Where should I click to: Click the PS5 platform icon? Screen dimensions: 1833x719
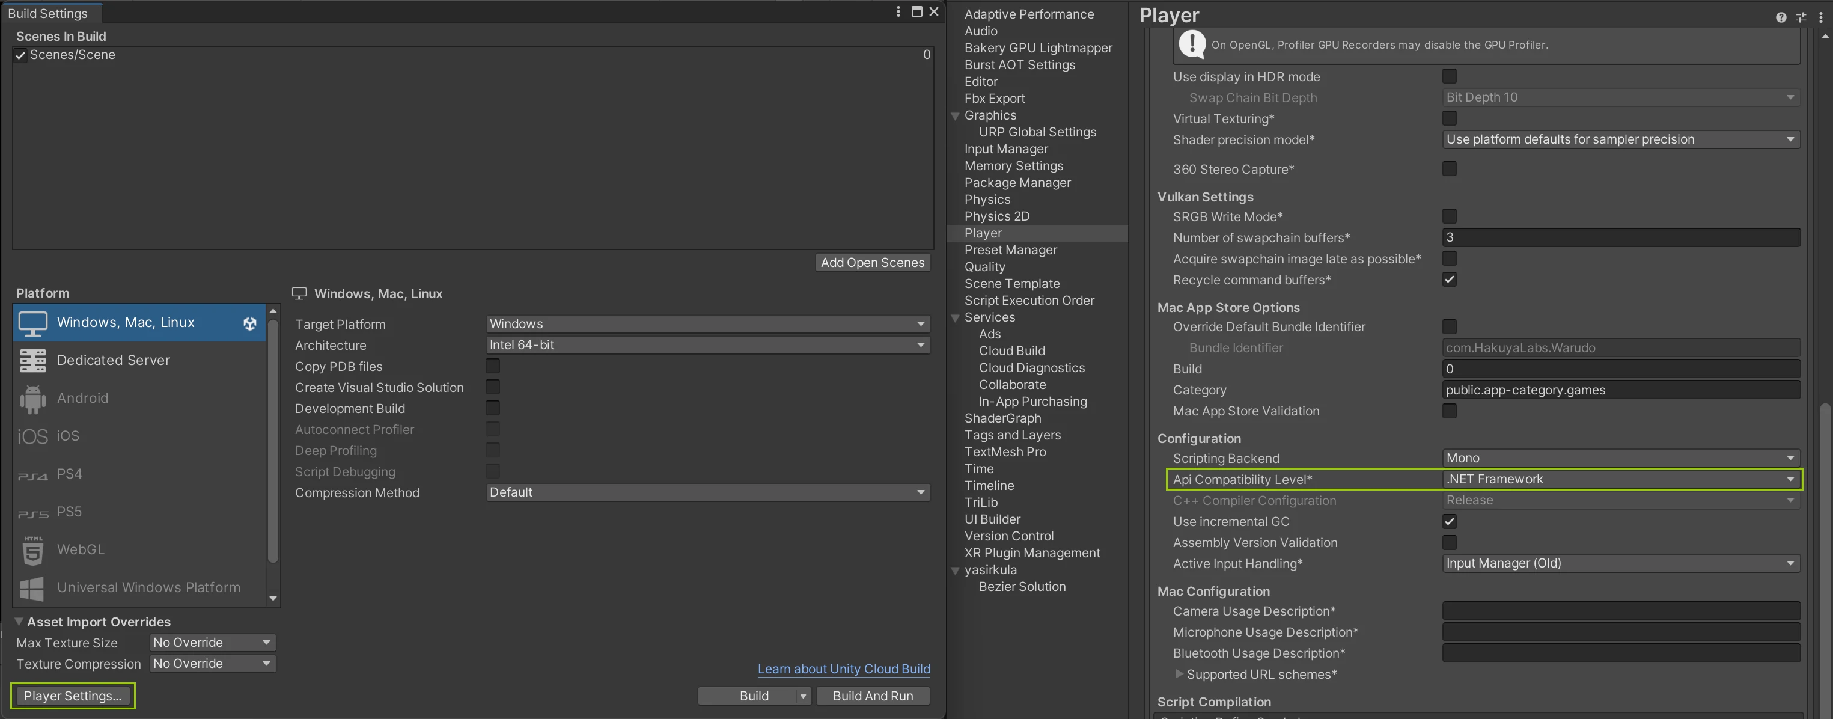pyautogui.click(x=32, y=513)
